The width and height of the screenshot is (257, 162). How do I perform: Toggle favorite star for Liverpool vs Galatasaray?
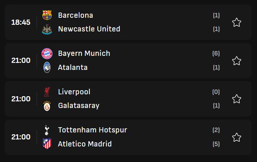coord(237,99)
